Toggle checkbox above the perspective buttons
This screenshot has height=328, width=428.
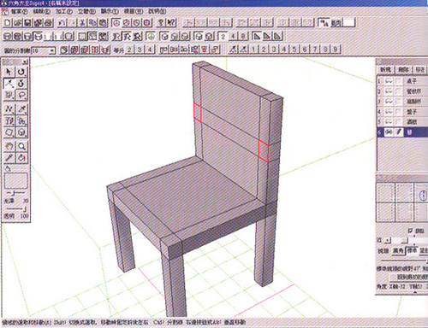point(411,231)
